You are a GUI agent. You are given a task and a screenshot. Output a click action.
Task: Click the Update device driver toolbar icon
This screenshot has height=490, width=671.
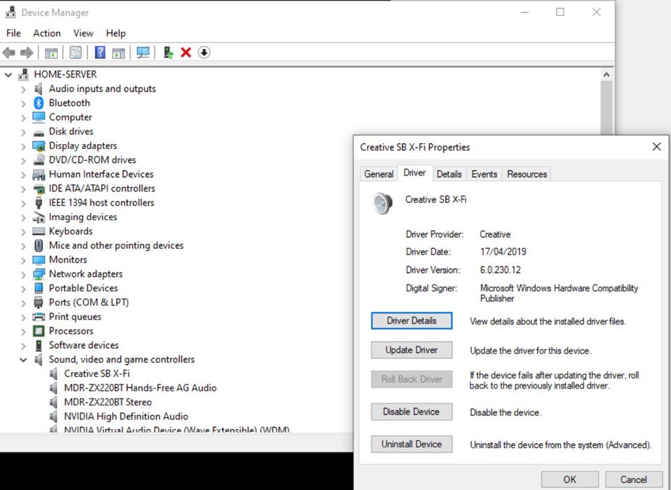(x=168, y=52)
